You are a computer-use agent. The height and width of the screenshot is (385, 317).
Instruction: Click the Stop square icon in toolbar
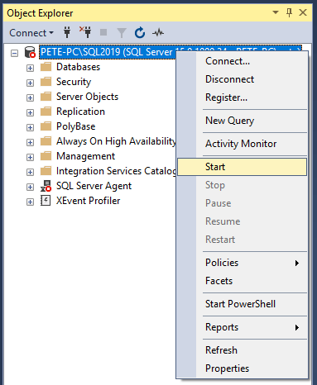tap(103, 32)
